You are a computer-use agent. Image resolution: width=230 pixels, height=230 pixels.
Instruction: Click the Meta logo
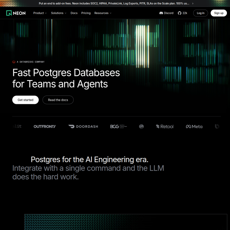pyautogui.click(x=194, y=127)
